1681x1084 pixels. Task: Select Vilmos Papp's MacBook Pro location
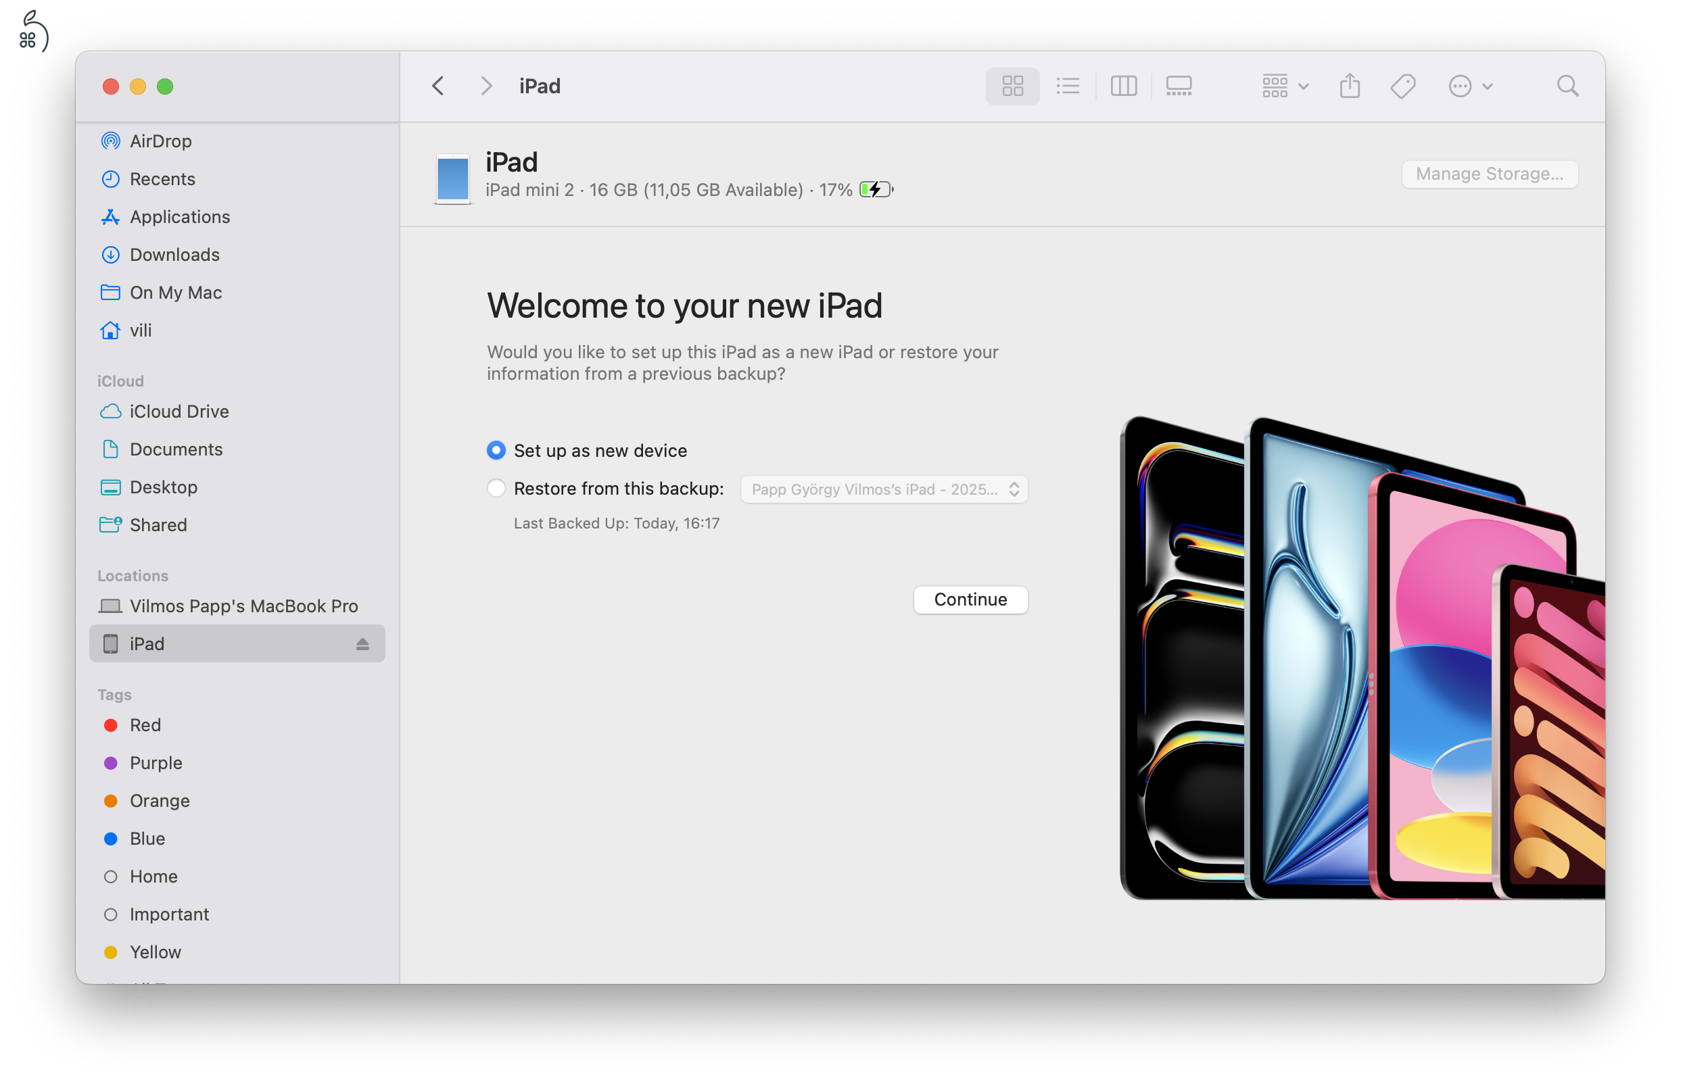point(237,606)
